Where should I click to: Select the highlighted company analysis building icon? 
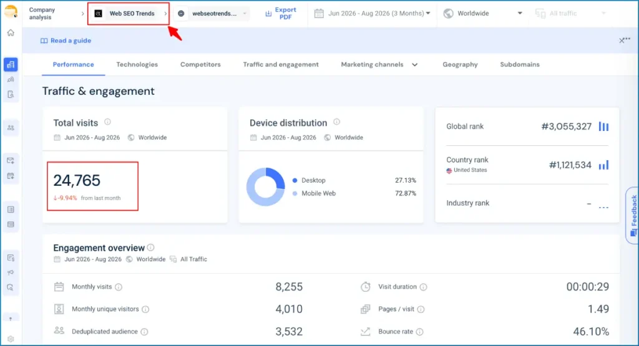coord(11,65)
